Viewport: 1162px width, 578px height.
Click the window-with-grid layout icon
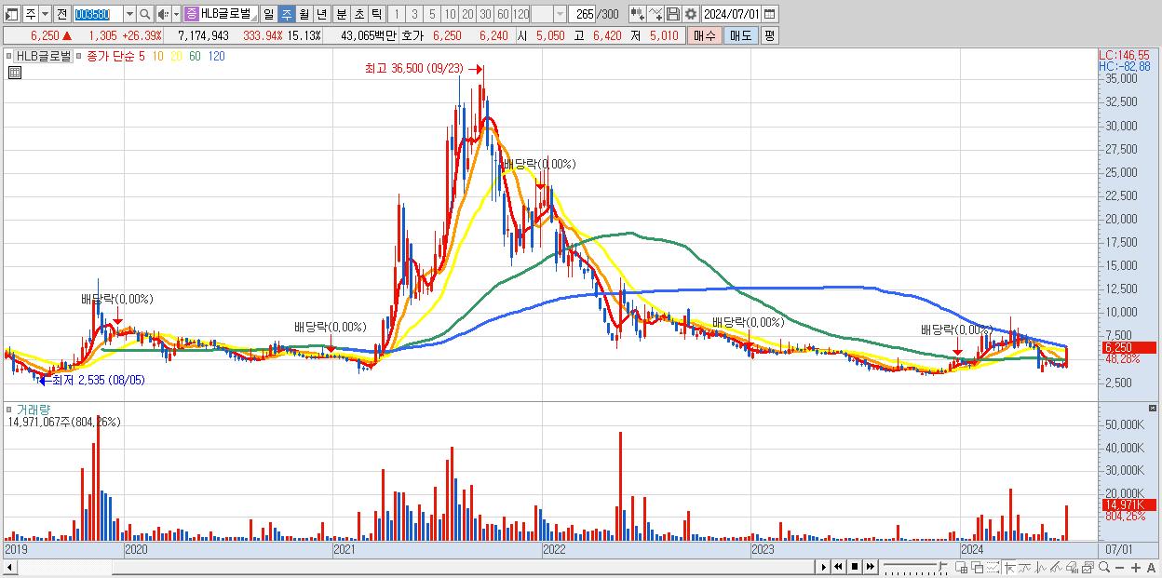pyautogui.click(x=961, y=568)
